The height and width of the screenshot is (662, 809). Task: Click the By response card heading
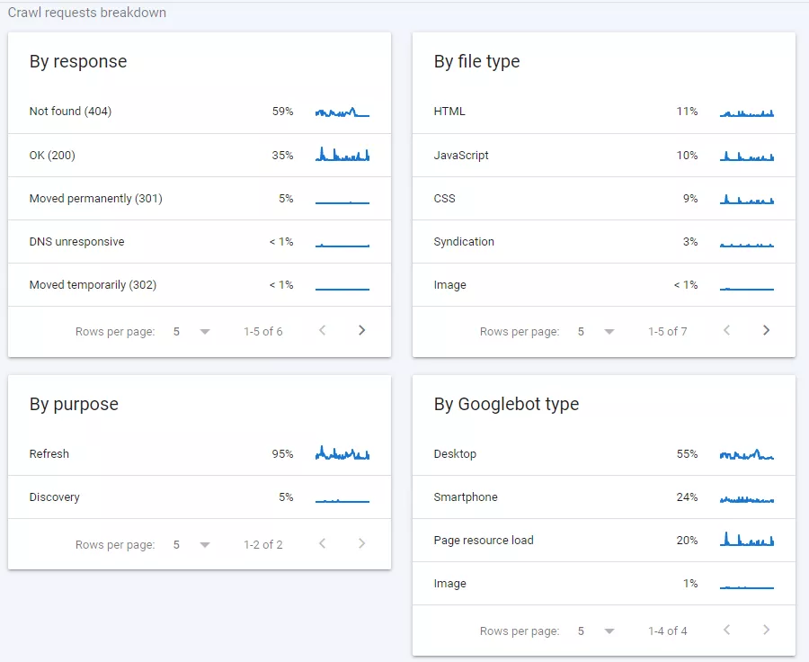click(x=78, y=61)
